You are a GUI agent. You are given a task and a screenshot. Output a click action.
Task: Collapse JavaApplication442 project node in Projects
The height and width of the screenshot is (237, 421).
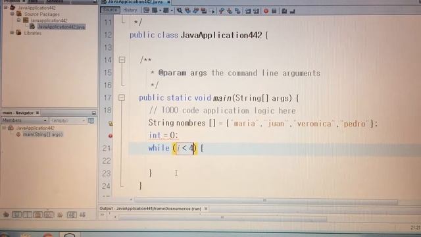(x=6, y=7)
